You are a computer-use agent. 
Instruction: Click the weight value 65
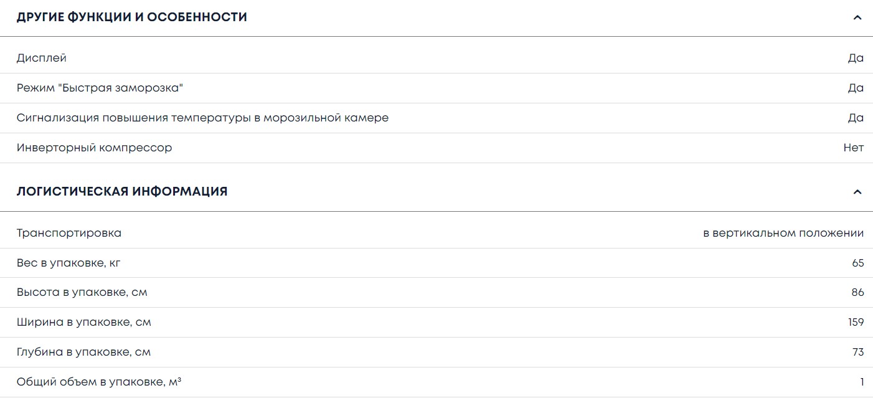[857, 263]
